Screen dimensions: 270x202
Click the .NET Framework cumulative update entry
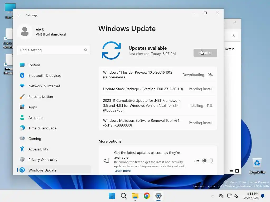click(x=158, y=105)
